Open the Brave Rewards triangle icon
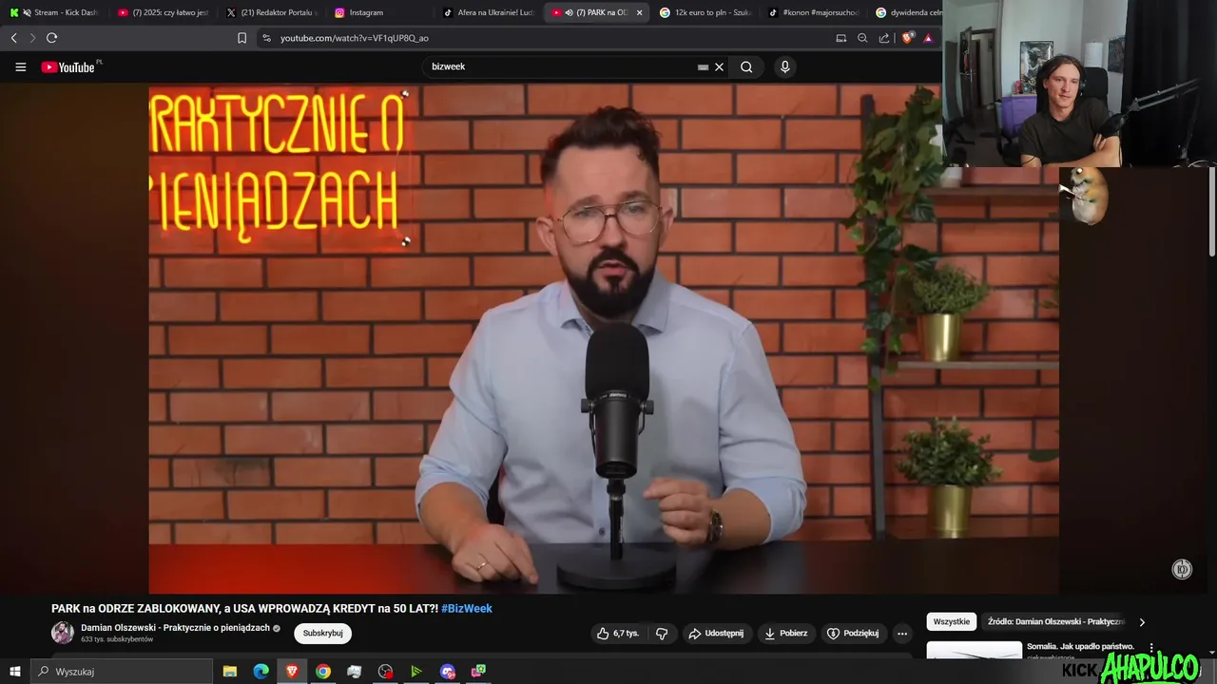 pos(928,38)
